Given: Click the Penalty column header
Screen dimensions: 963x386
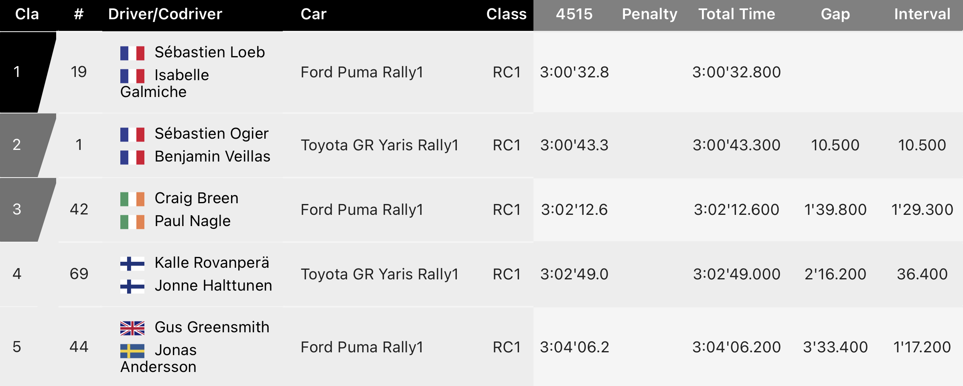Looking at the screenshot, I should tap(649, 14).
